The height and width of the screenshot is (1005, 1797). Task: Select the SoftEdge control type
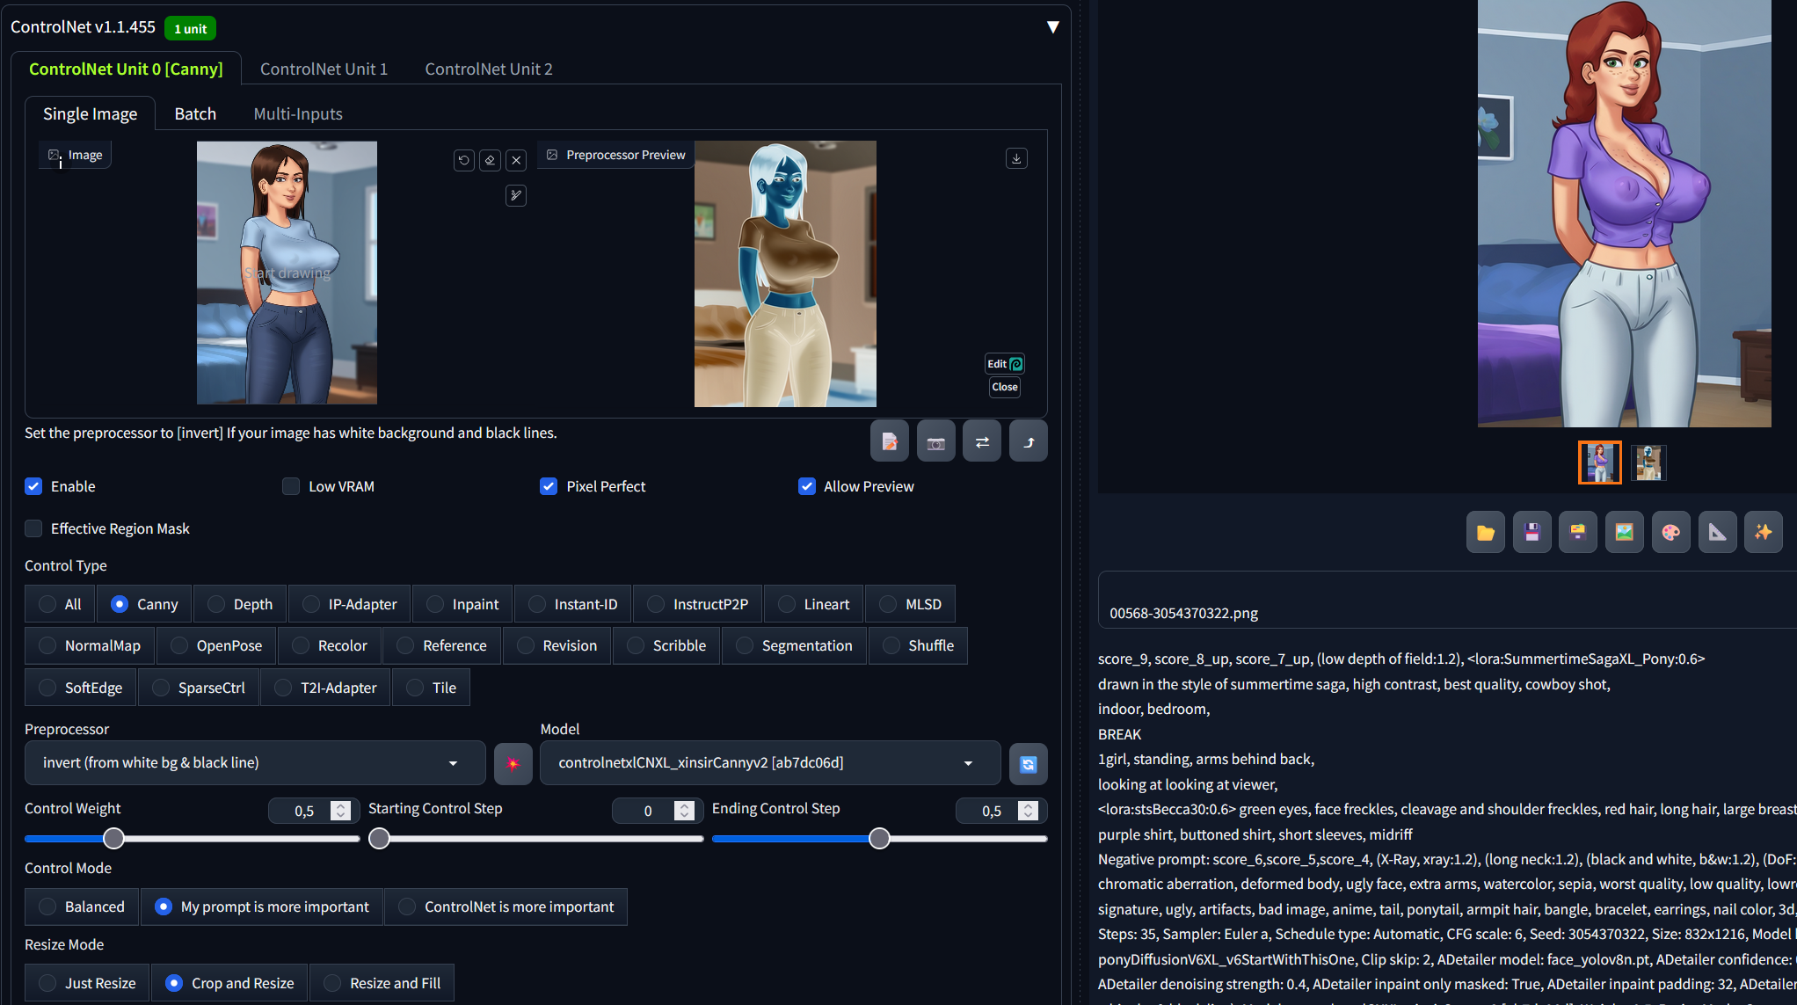(x=81, y=688)
